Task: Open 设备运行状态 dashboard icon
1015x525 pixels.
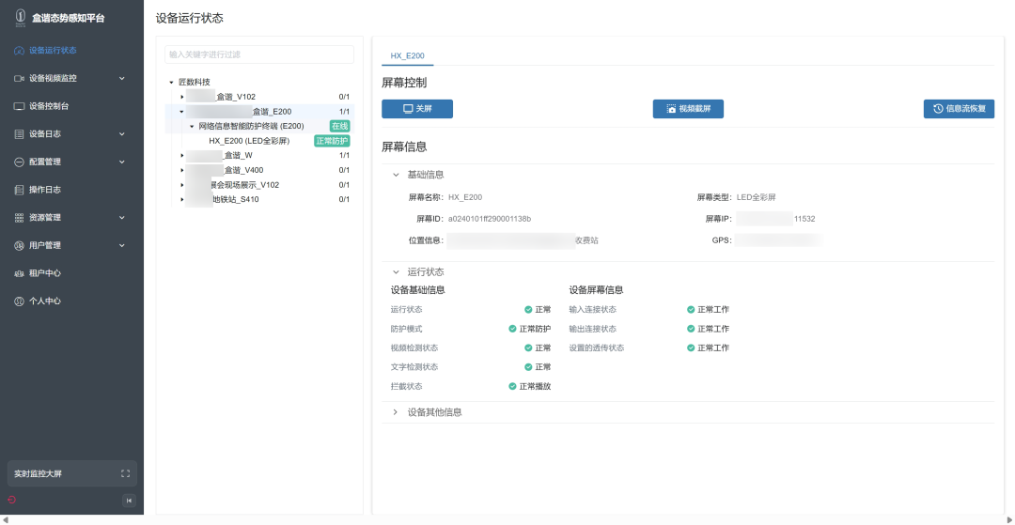Action: coord(19,51)
